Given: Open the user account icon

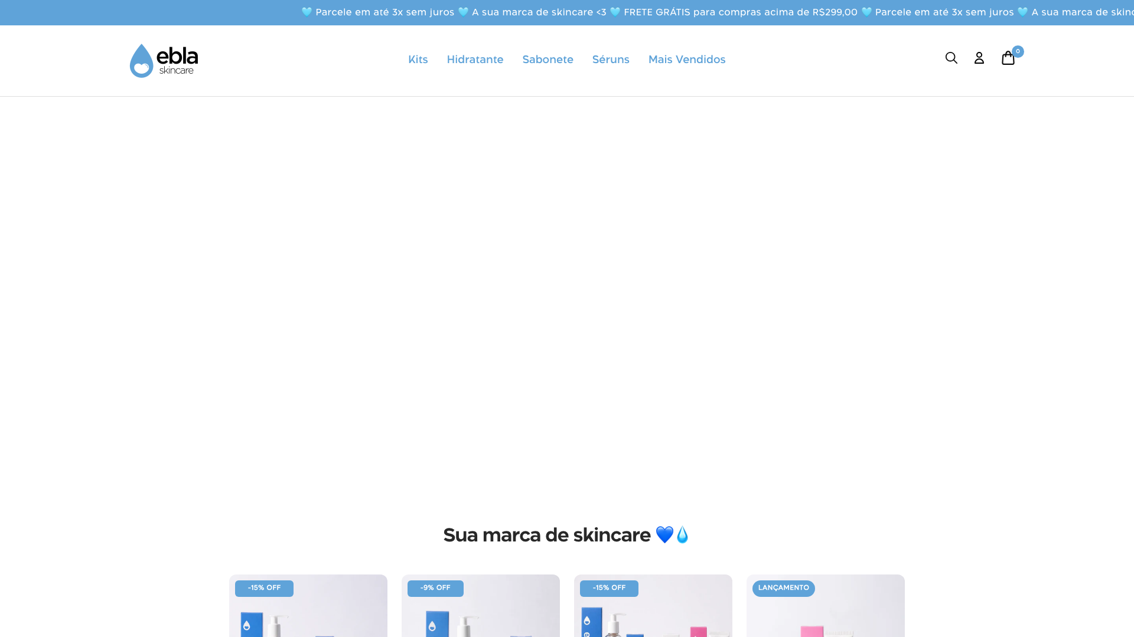Looking at the screenshot, I should (x=979, y=58).
